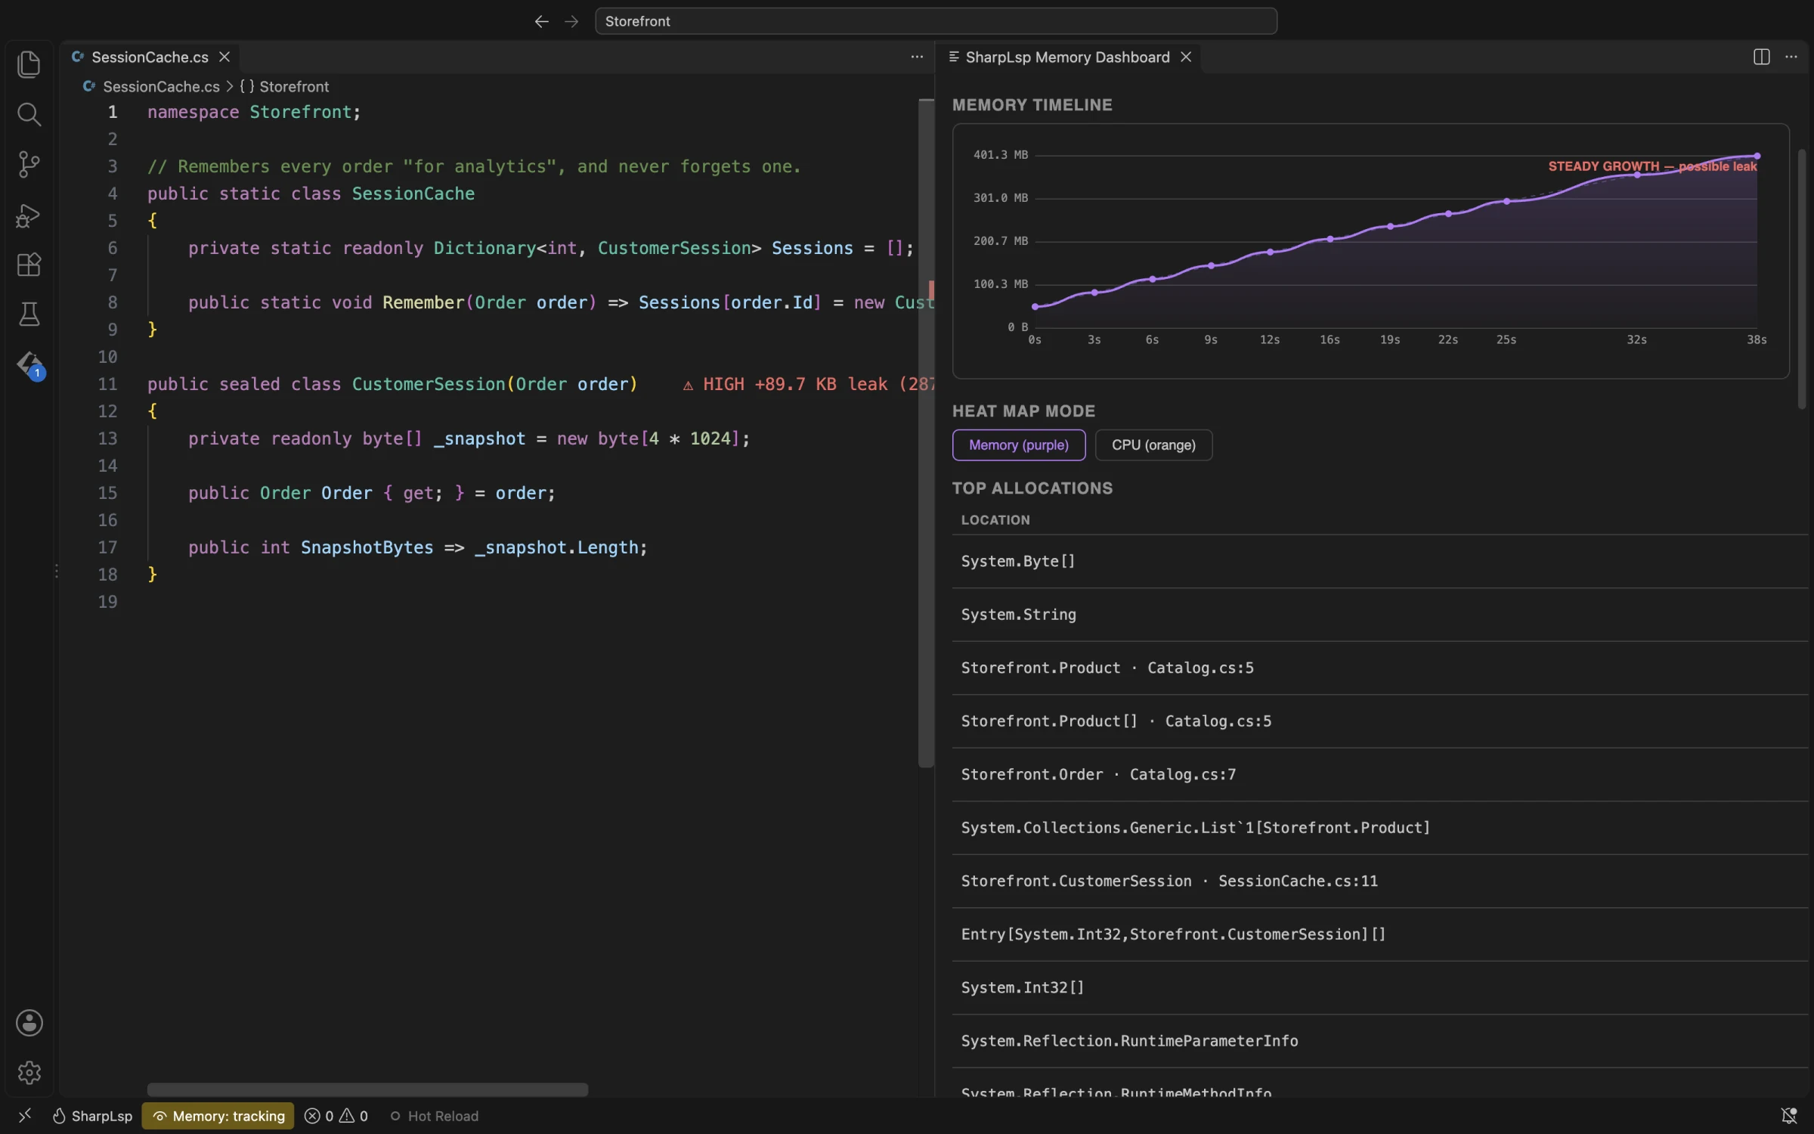
Task: Open more actions for SessionCache editor group
Action: tap(917, 57)
